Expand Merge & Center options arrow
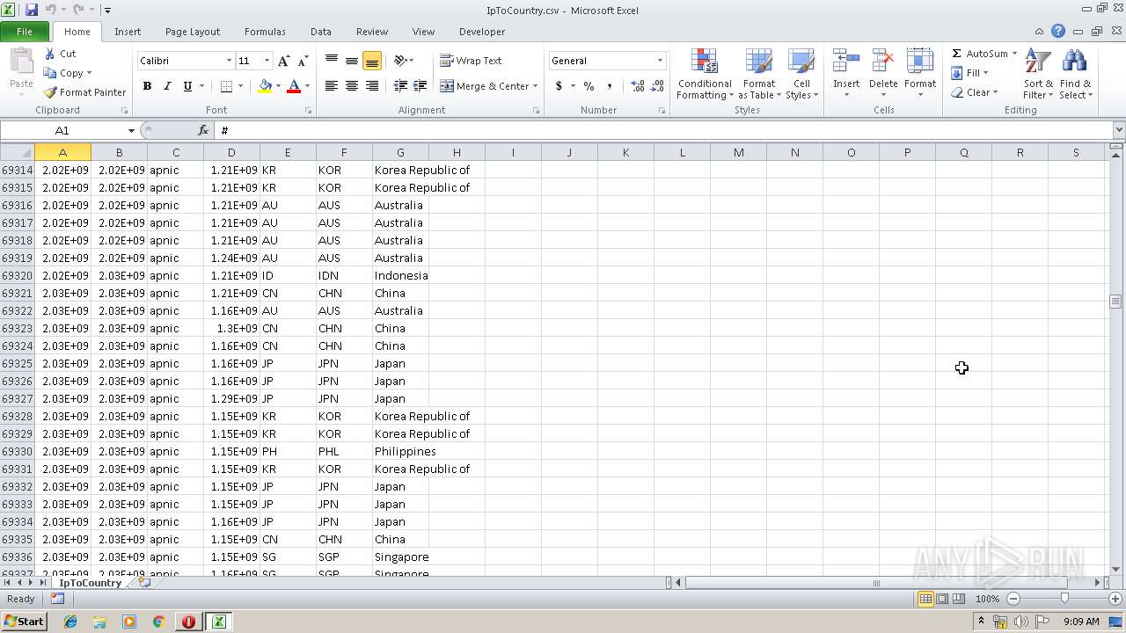Viewport: 1126px width, 633px height. (535, 86)
